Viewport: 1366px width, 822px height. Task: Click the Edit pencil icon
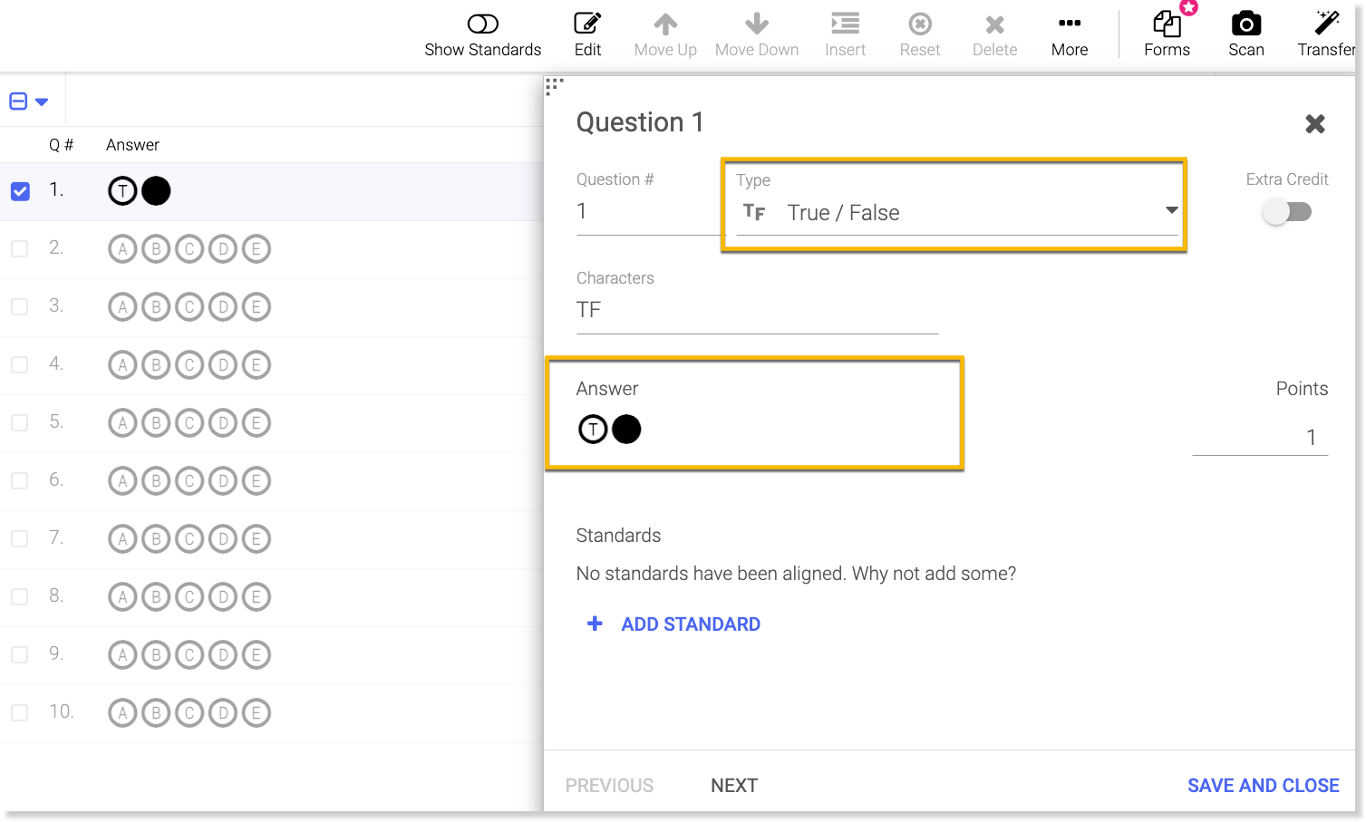(x=587, y=24)
